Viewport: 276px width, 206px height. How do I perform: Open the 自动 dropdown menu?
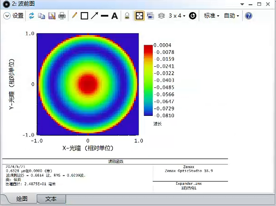231,16
